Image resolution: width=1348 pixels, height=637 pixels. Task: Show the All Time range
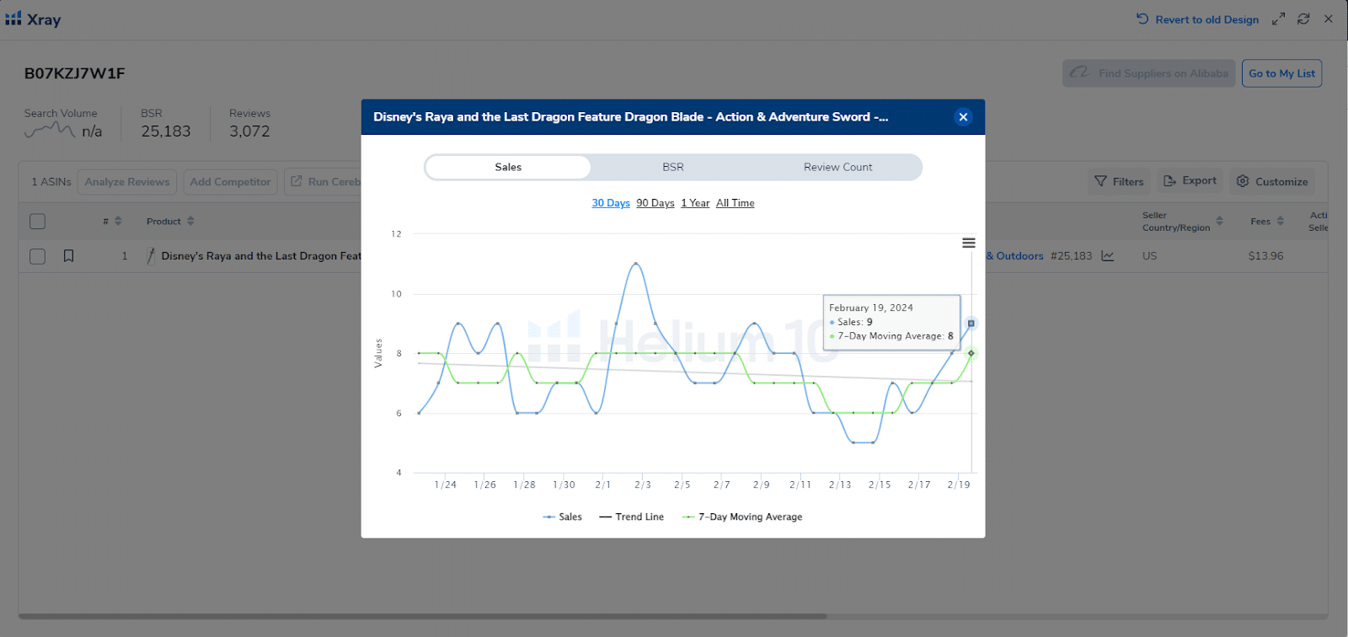pos(736,203)
